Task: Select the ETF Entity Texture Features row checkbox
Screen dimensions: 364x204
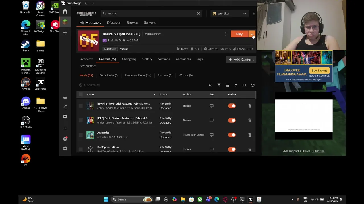Action: 81,120
